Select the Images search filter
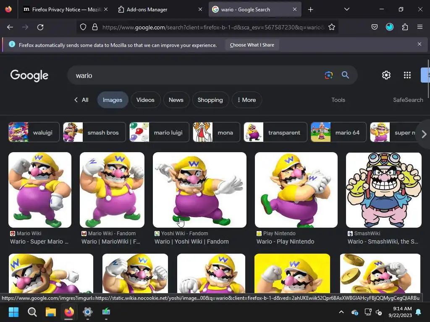This screenshot has height=322, width=430. click(113, 100)
